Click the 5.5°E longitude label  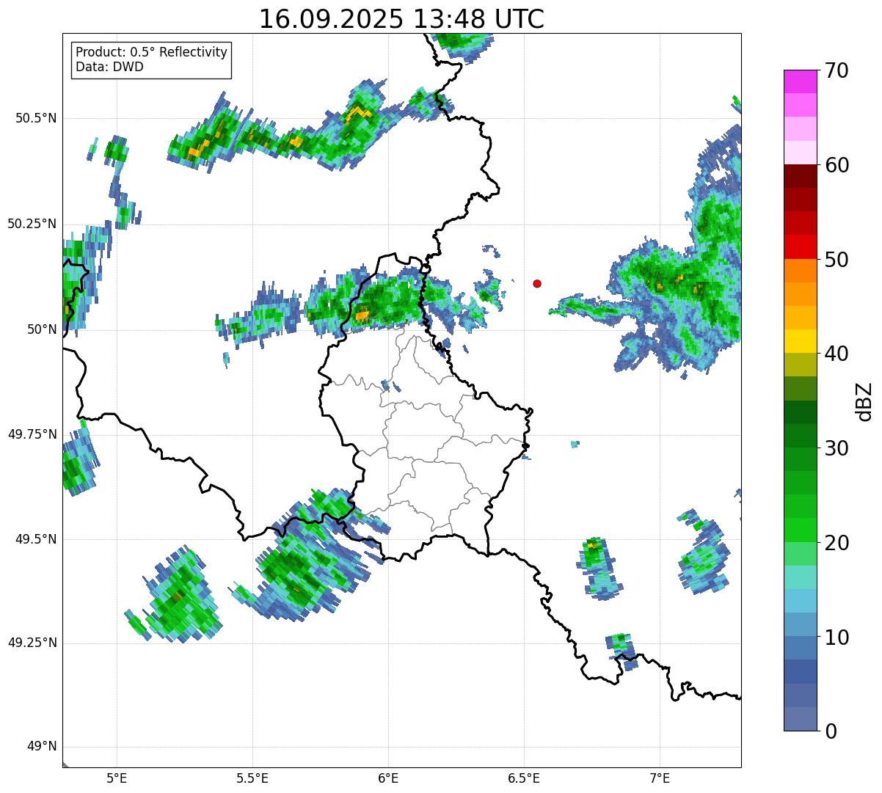coord(252,778)
